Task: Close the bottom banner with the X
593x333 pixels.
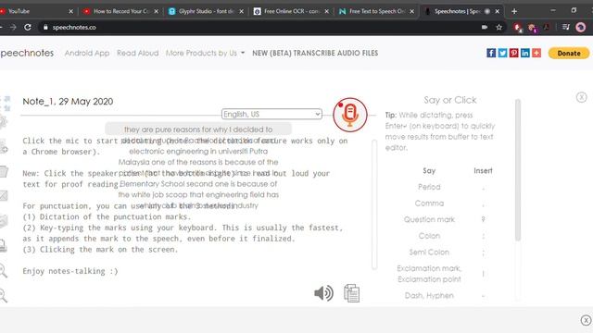Action: 586,320
